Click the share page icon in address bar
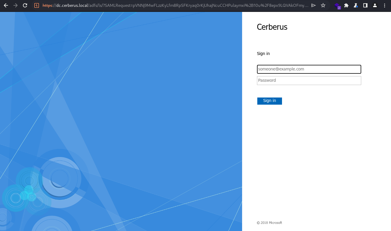391x231 pixels. [314, 5]
